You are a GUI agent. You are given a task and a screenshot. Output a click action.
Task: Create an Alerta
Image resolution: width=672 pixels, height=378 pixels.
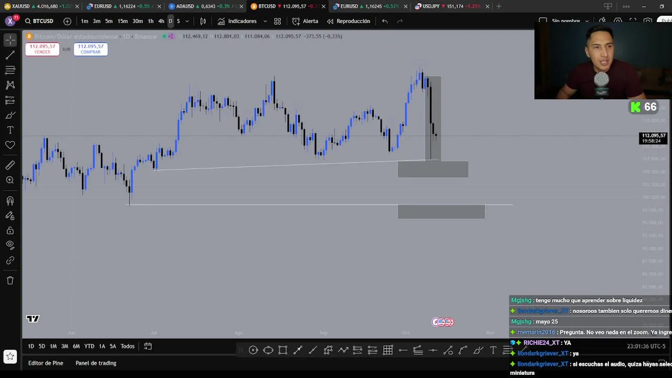(x=305, y=21)
